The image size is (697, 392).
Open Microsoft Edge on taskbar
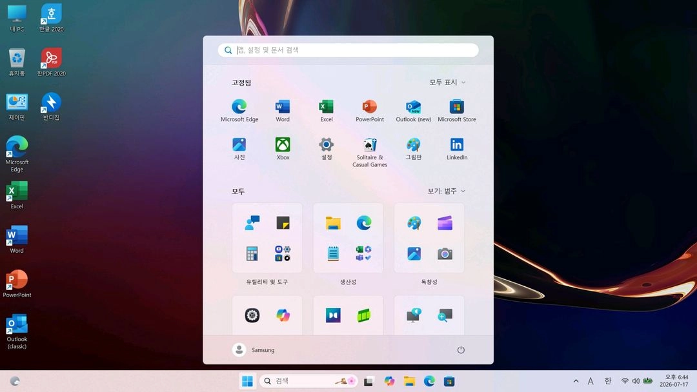(429, 381)
